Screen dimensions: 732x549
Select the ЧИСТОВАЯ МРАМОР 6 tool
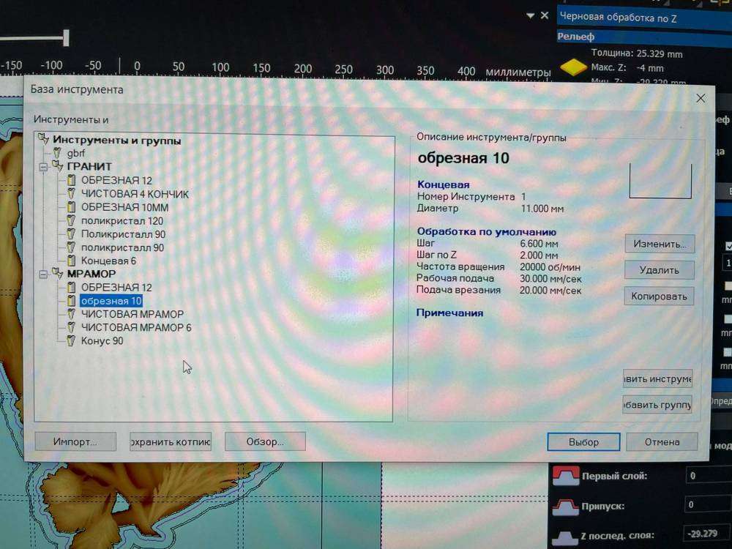(136, 328)
